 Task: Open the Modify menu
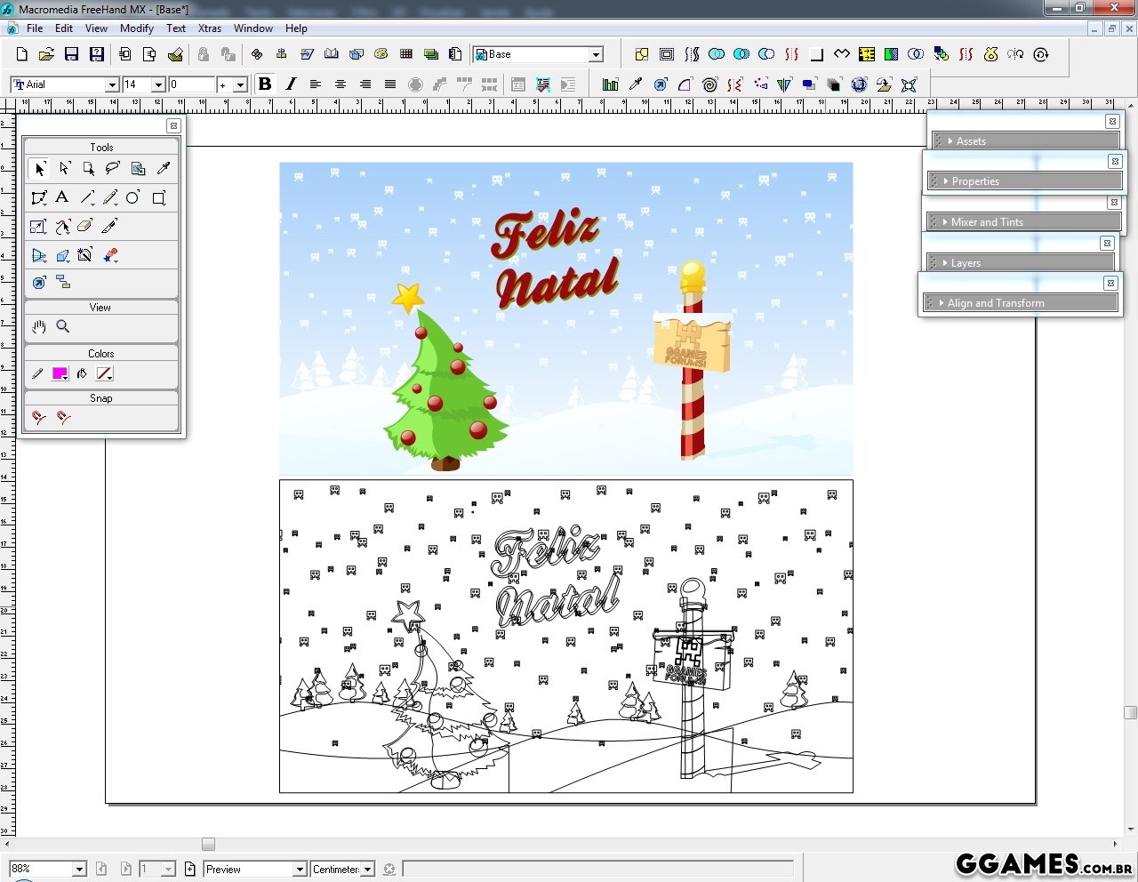point(137,28)
